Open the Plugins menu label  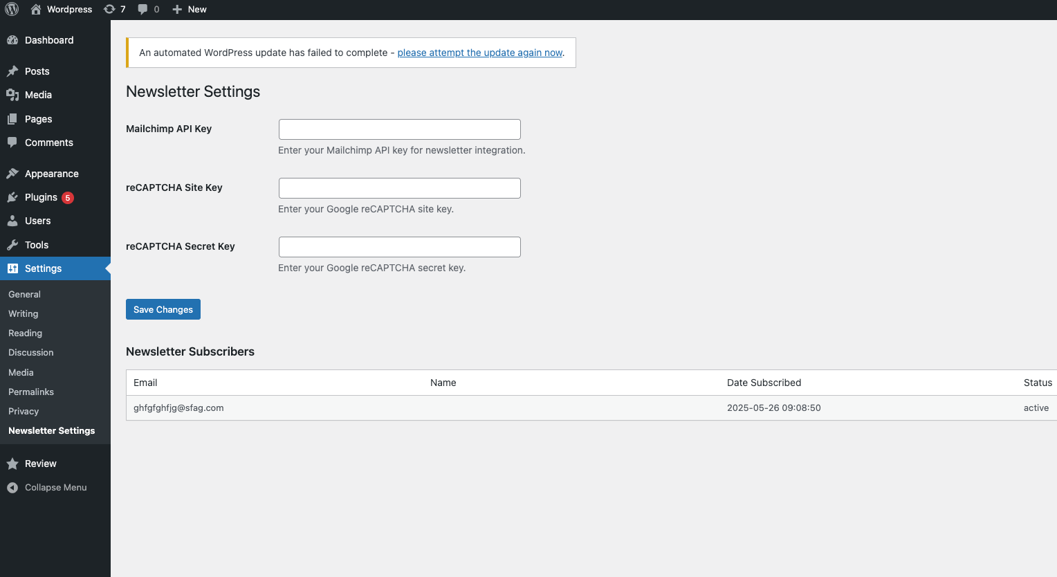tap(41, 197)
